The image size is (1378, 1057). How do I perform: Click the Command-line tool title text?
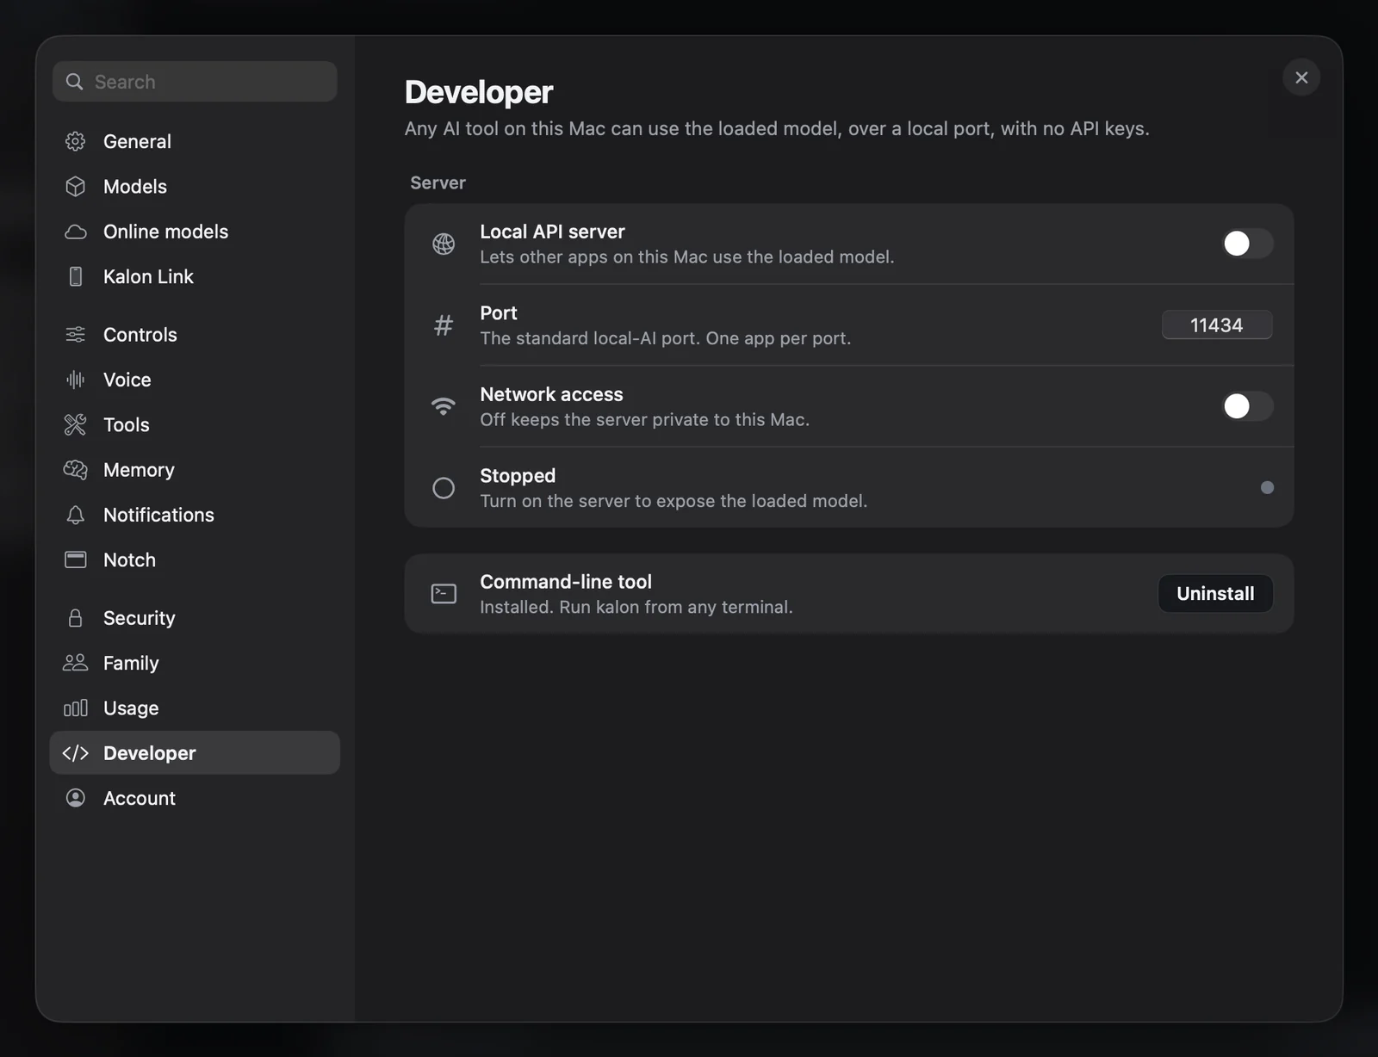click(566, 582)
